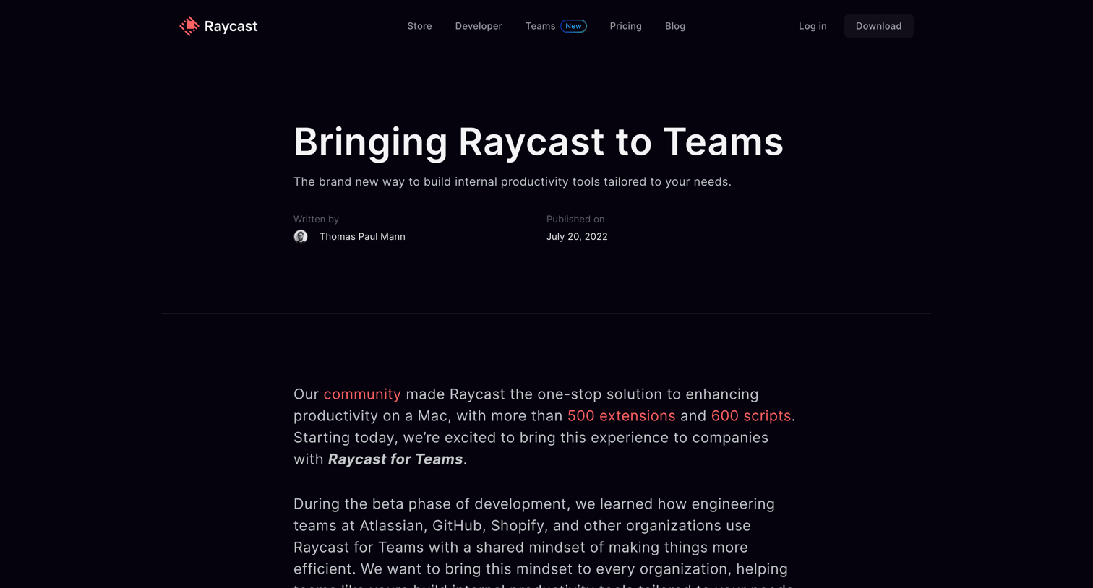
Task: Click author name Thomas Paul Mann
Action: coord(362,237)
